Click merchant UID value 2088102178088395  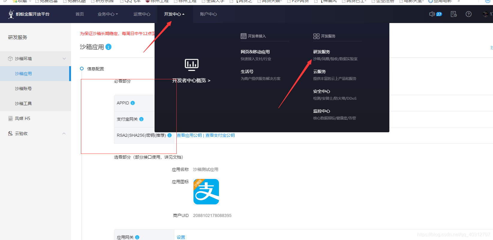[212, 215]
